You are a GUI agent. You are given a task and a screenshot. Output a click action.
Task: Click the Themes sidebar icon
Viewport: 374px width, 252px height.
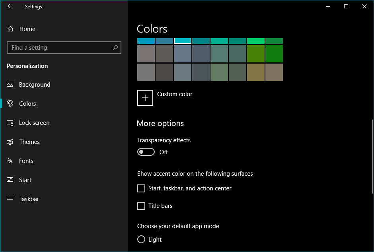pos(10,142)
